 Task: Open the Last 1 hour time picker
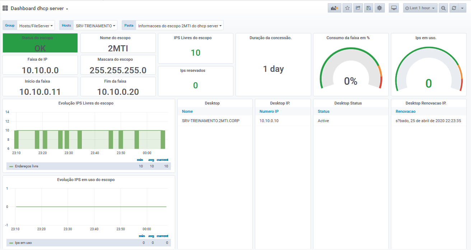420,8
